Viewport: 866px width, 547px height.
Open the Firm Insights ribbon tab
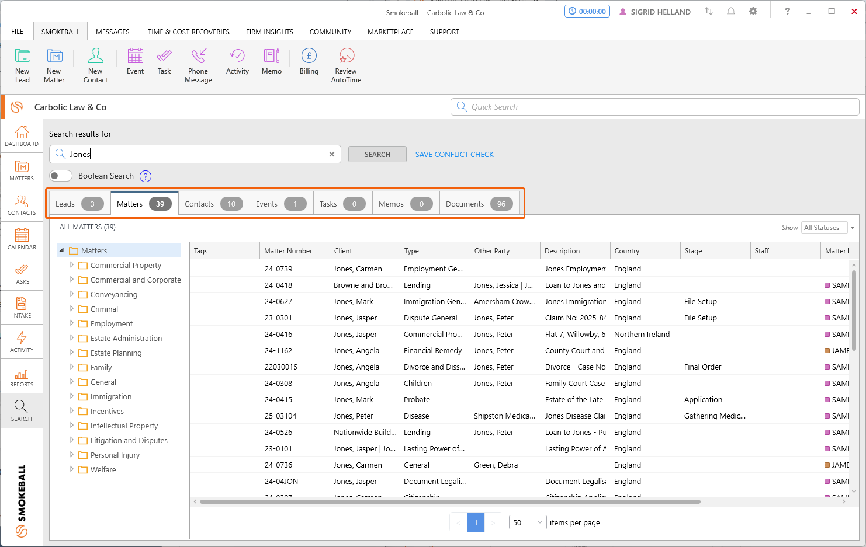tap(269, 32)
